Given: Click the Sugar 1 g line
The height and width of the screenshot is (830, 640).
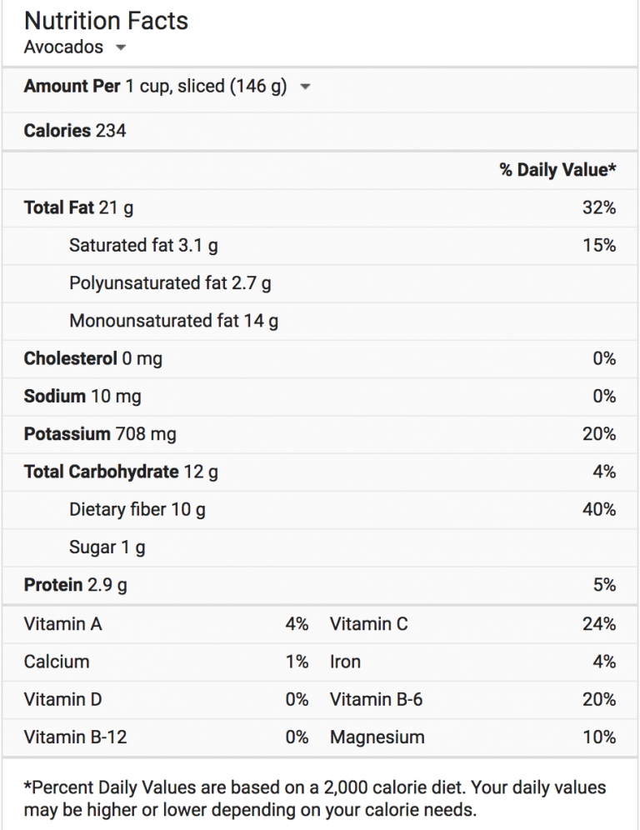Looking at the screenshot, I should point(107,547).
